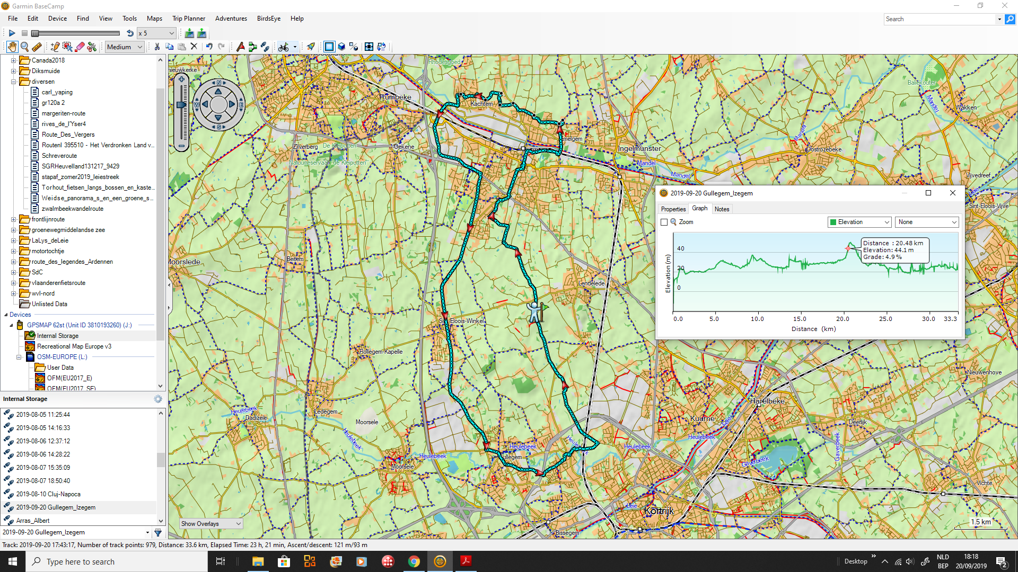1018x572 pixels.
Task: Switch to 3D map view cube
Action: tap(341, 47)
